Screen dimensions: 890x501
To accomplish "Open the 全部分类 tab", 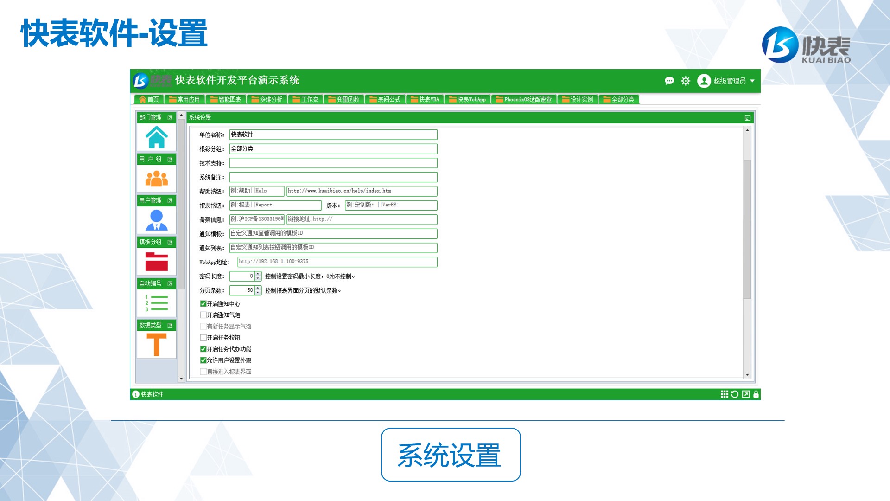I will [619, 99].
